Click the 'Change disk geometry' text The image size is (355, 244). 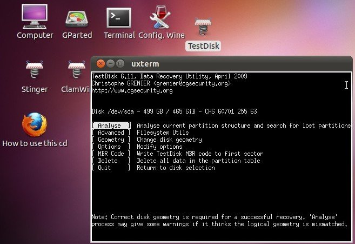[169, 140]
